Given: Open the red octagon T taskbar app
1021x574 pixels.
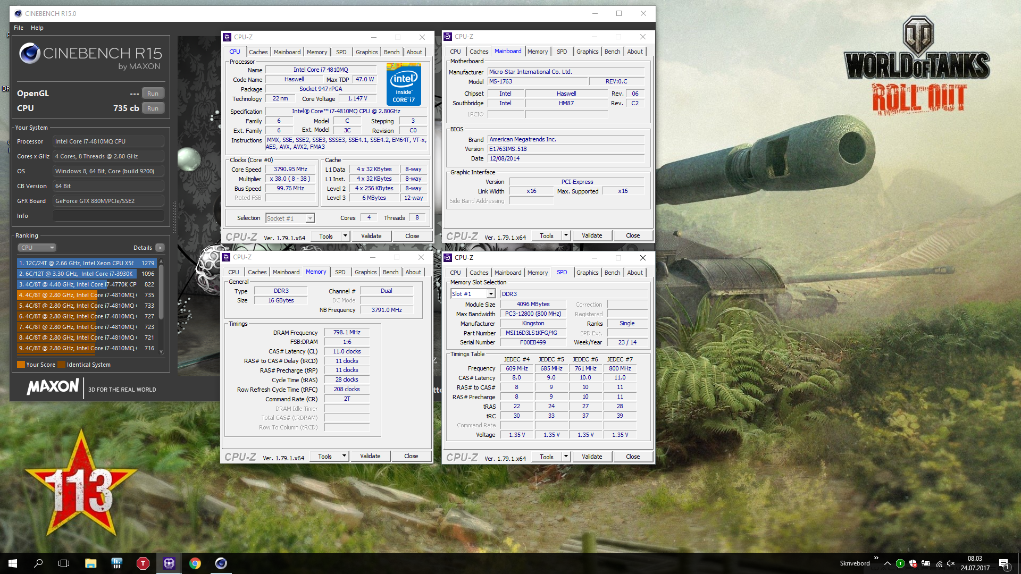Looking at the screenshot, I should [x=143, y=563].
